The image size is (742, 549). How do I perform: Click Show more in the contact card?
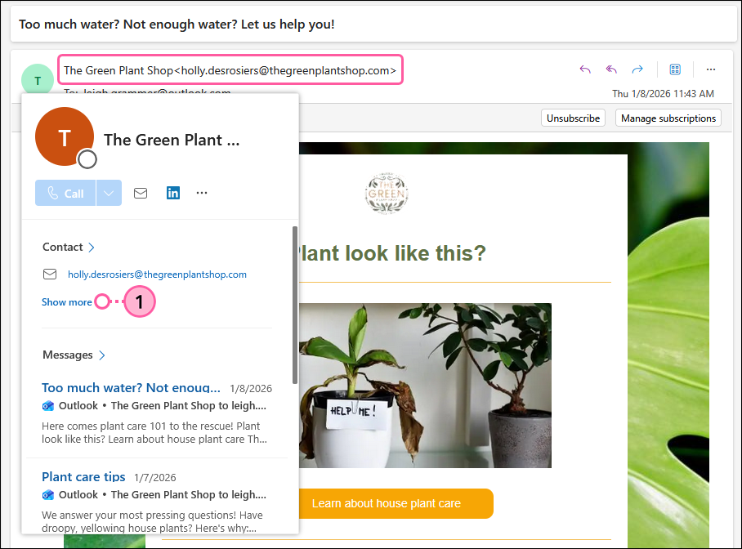(x=66, y=301)
